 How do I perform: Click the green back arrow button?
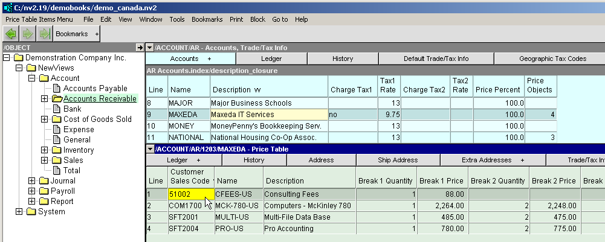click(11, 34)
